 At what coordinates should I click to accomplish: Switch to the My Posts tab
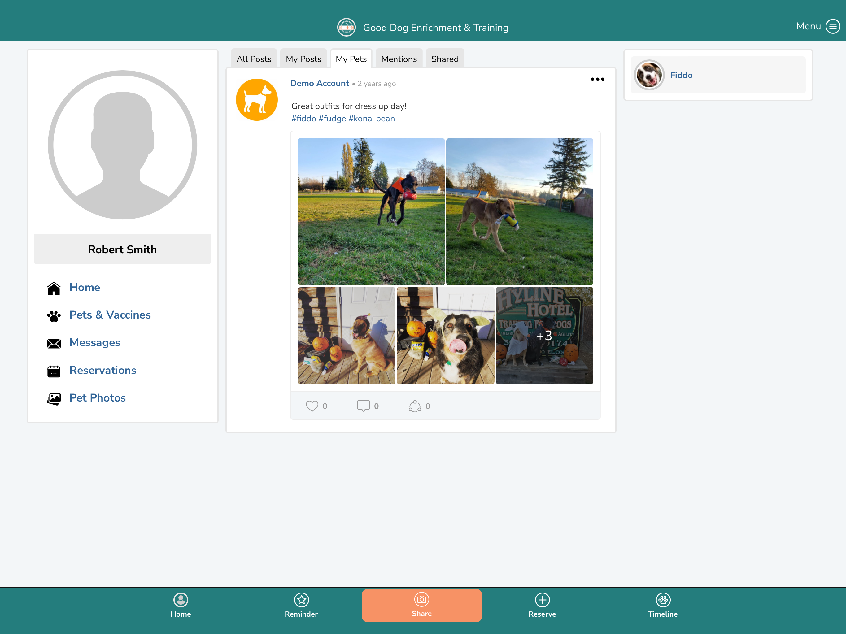[303, 59]
